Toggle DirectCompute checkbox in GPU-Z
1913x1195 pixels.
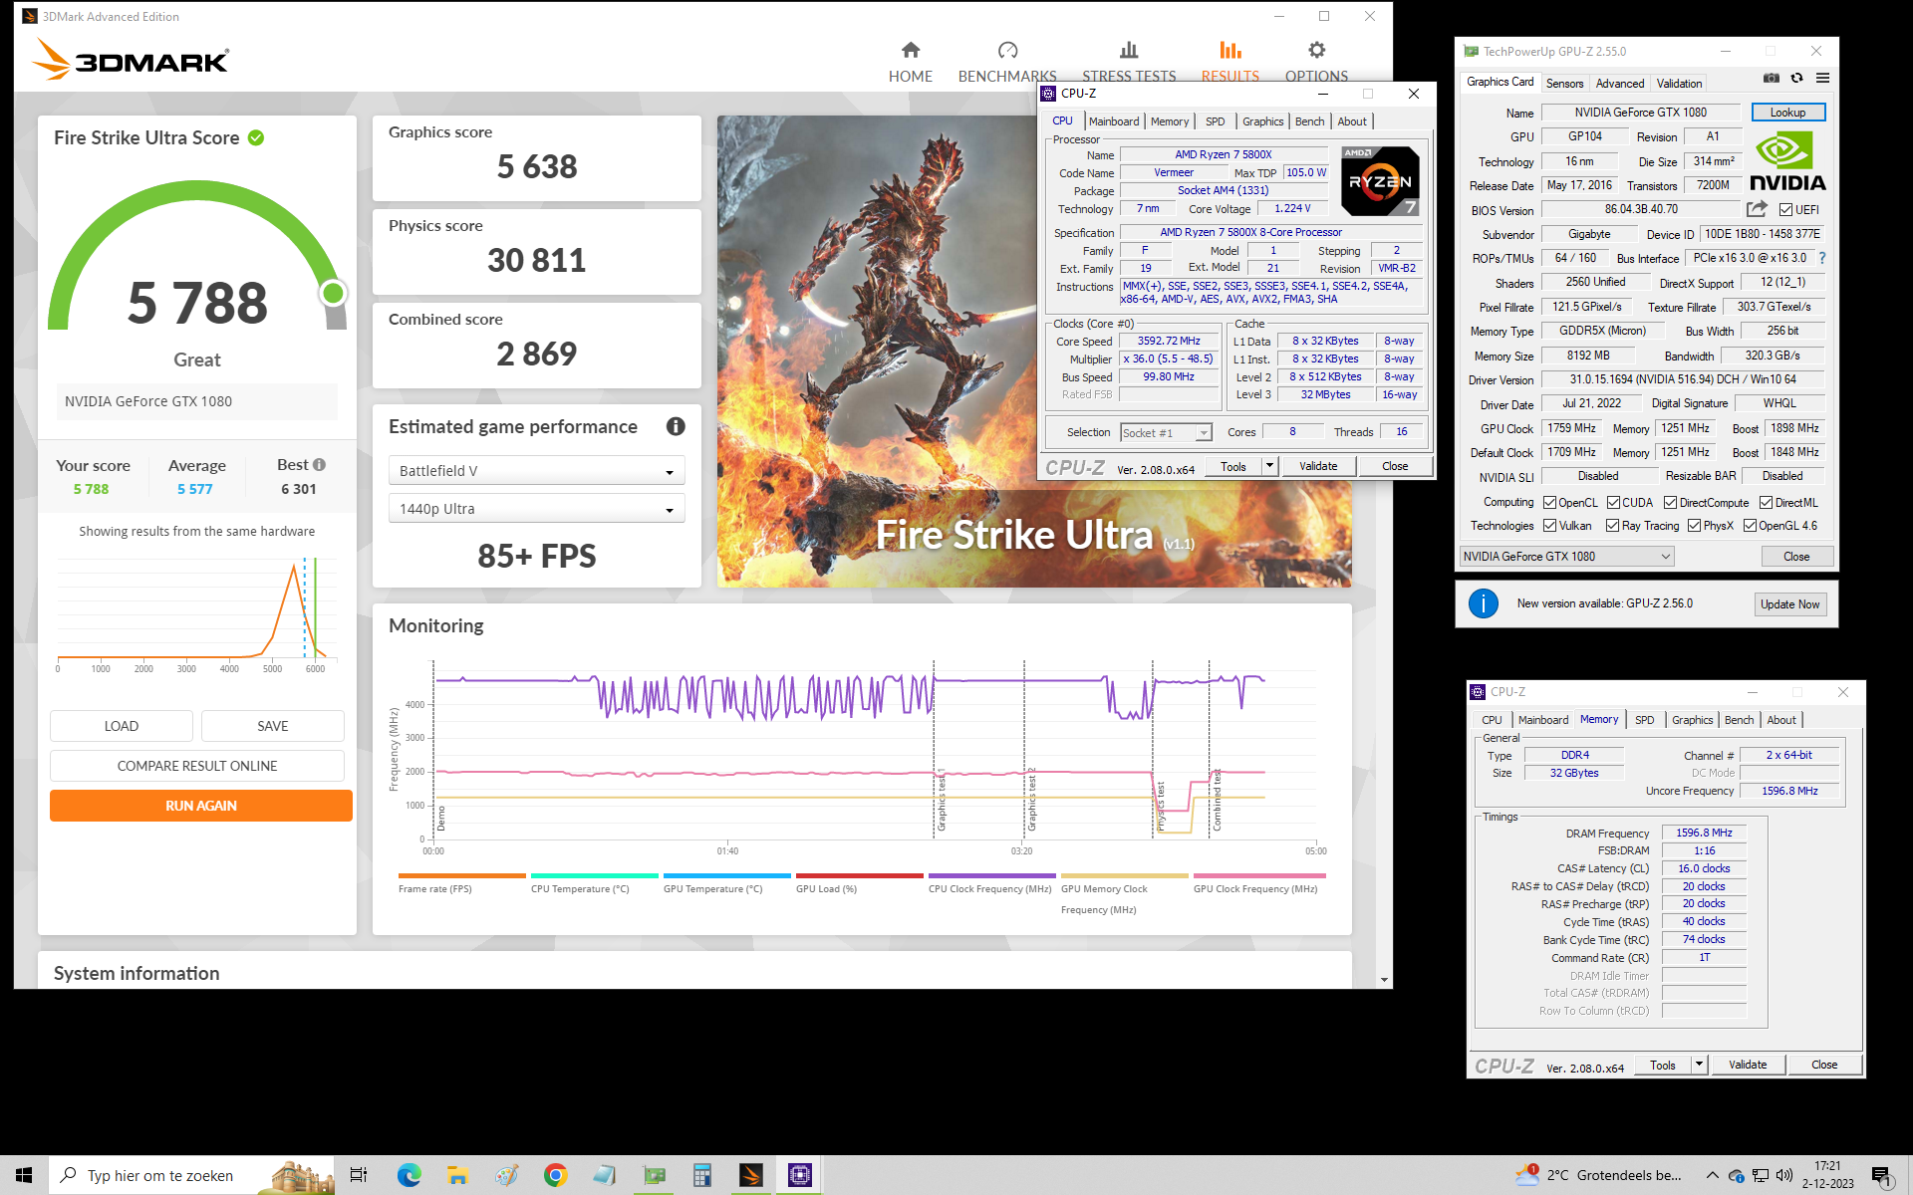tap(1670, 503)
